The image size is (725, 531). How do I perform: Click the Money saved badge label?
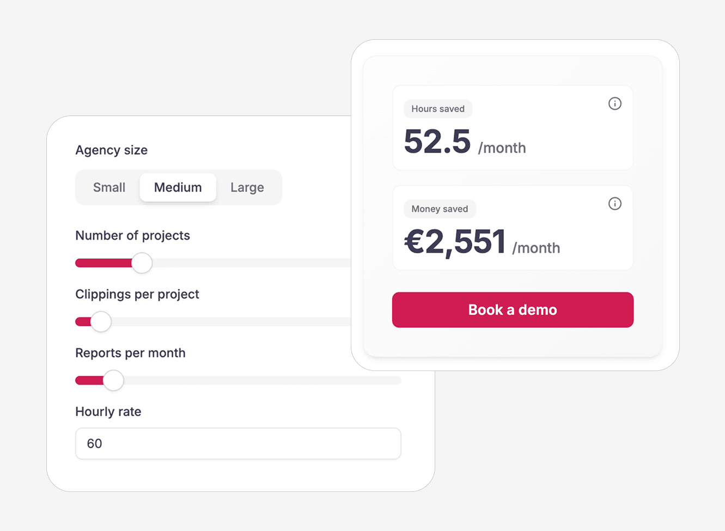pyautogui.click(x=439, y=209)
